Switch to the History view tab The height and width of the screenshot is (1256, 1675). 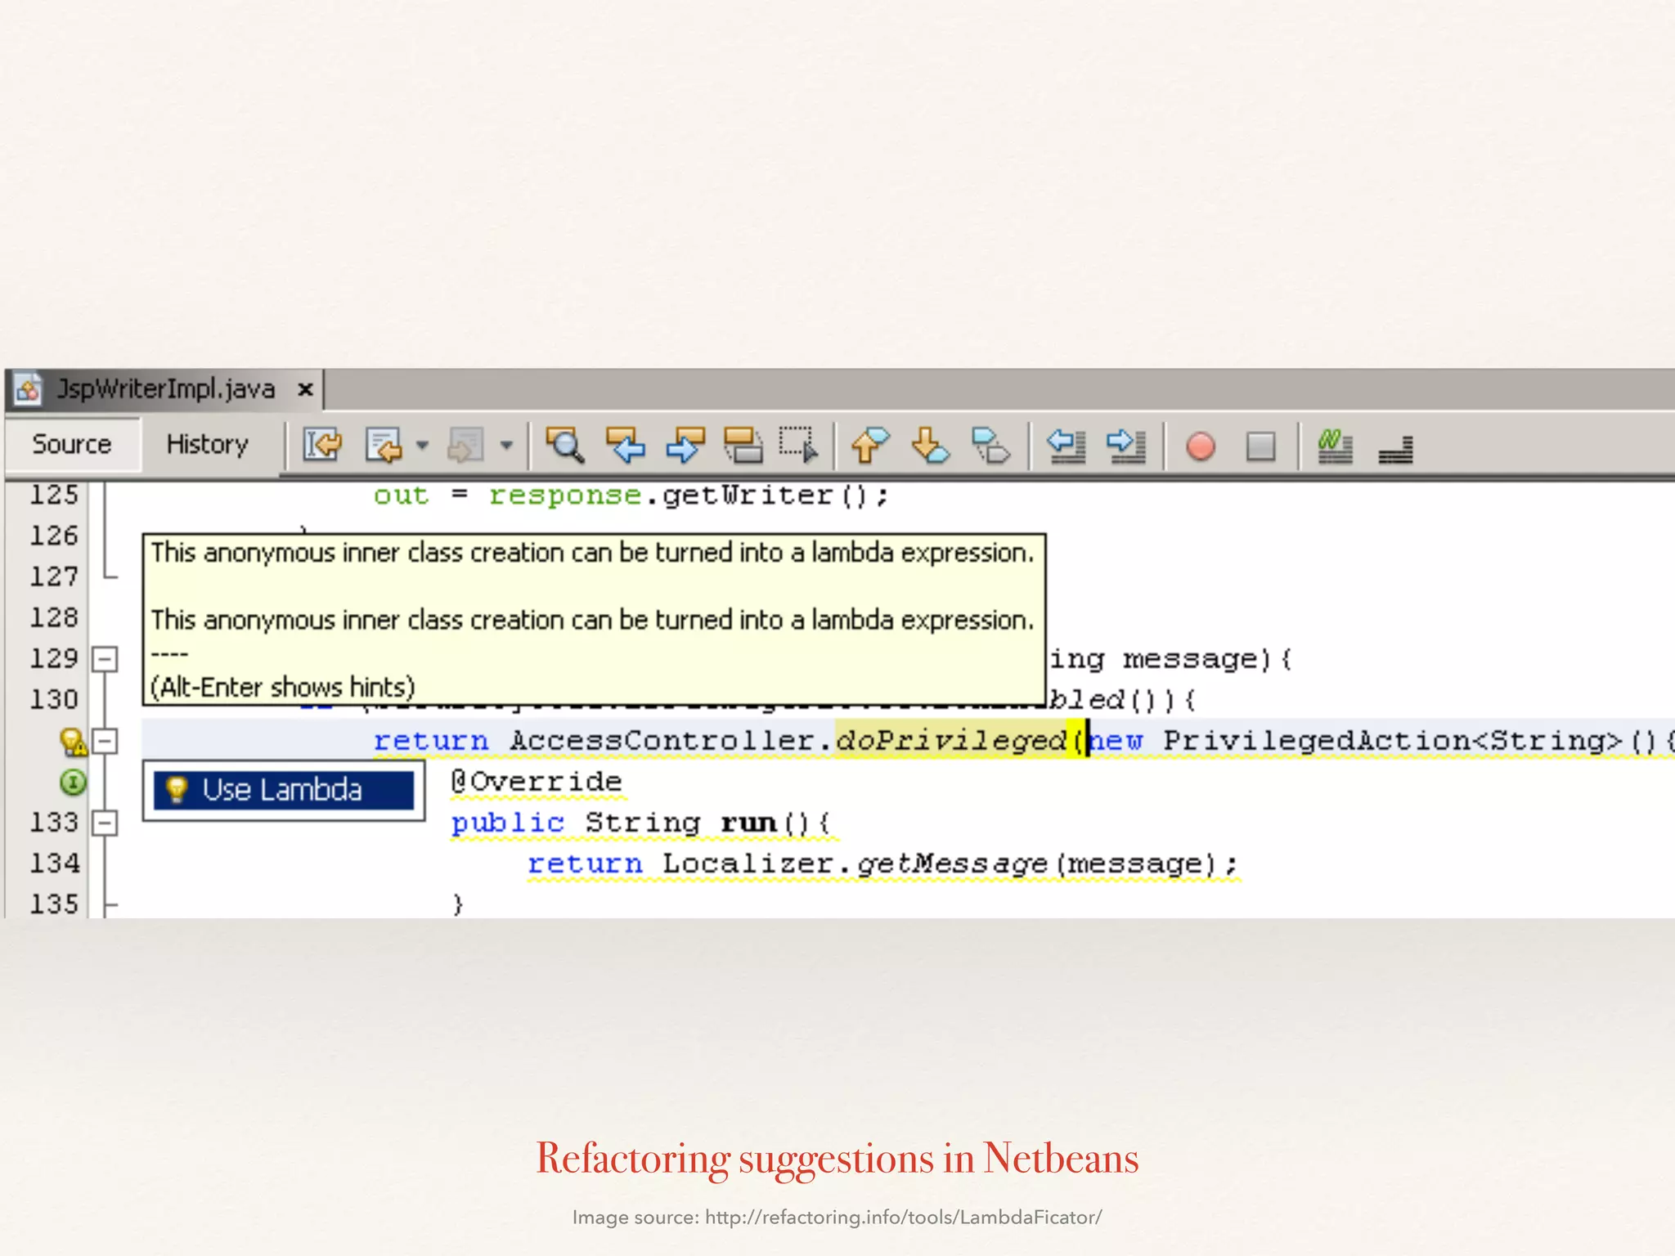pos(207,444)
